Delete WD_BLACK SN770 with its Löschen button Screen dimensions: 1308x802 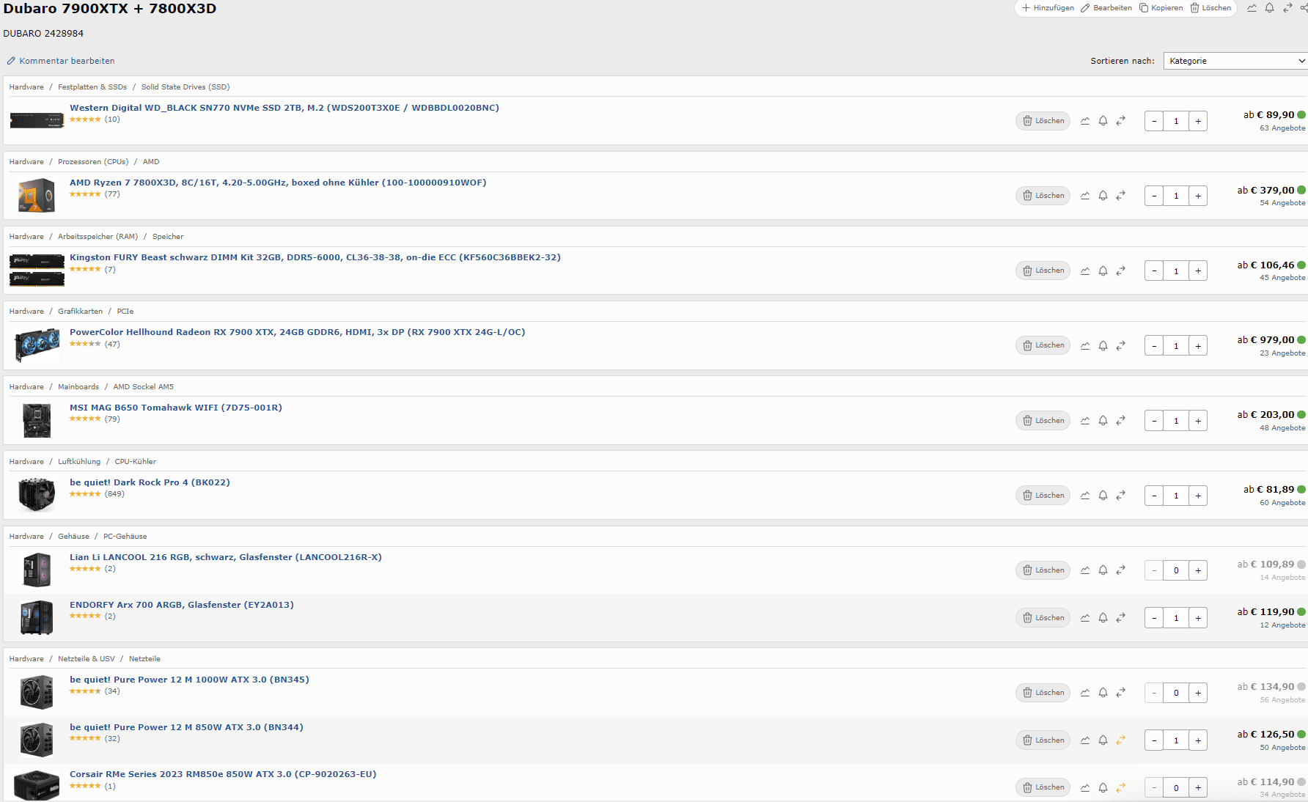(x=1043, y=121)
